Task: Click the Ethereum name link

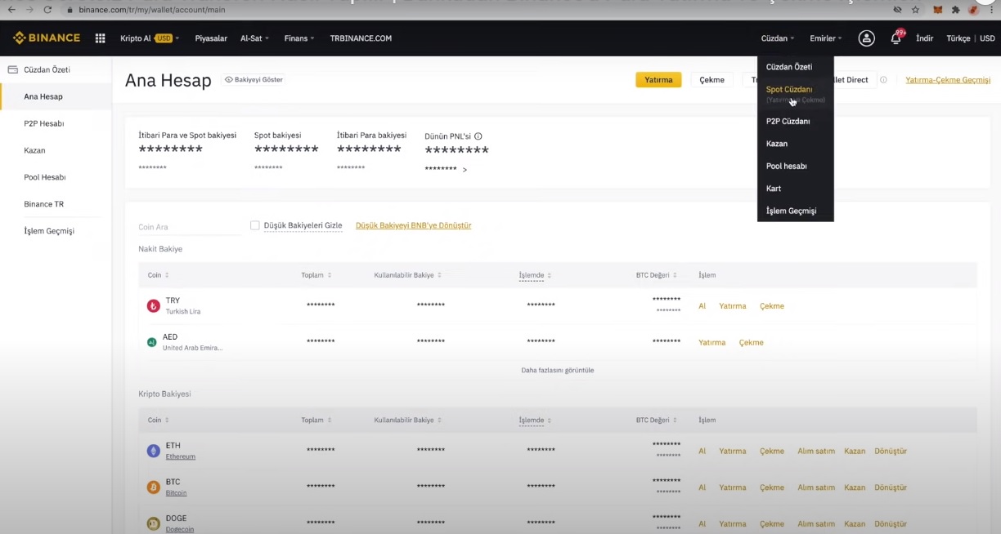Action: pyautogui.click(x=181, y=456)
